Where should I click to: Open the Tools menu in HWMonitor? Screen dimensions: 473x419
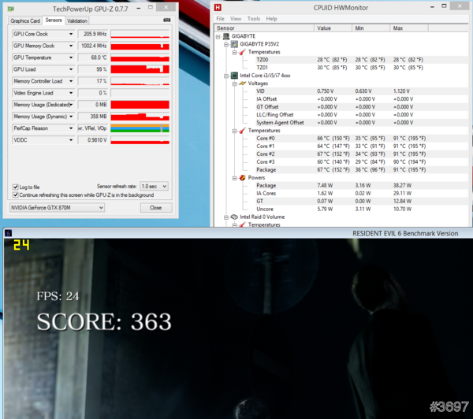pos(254,19)
